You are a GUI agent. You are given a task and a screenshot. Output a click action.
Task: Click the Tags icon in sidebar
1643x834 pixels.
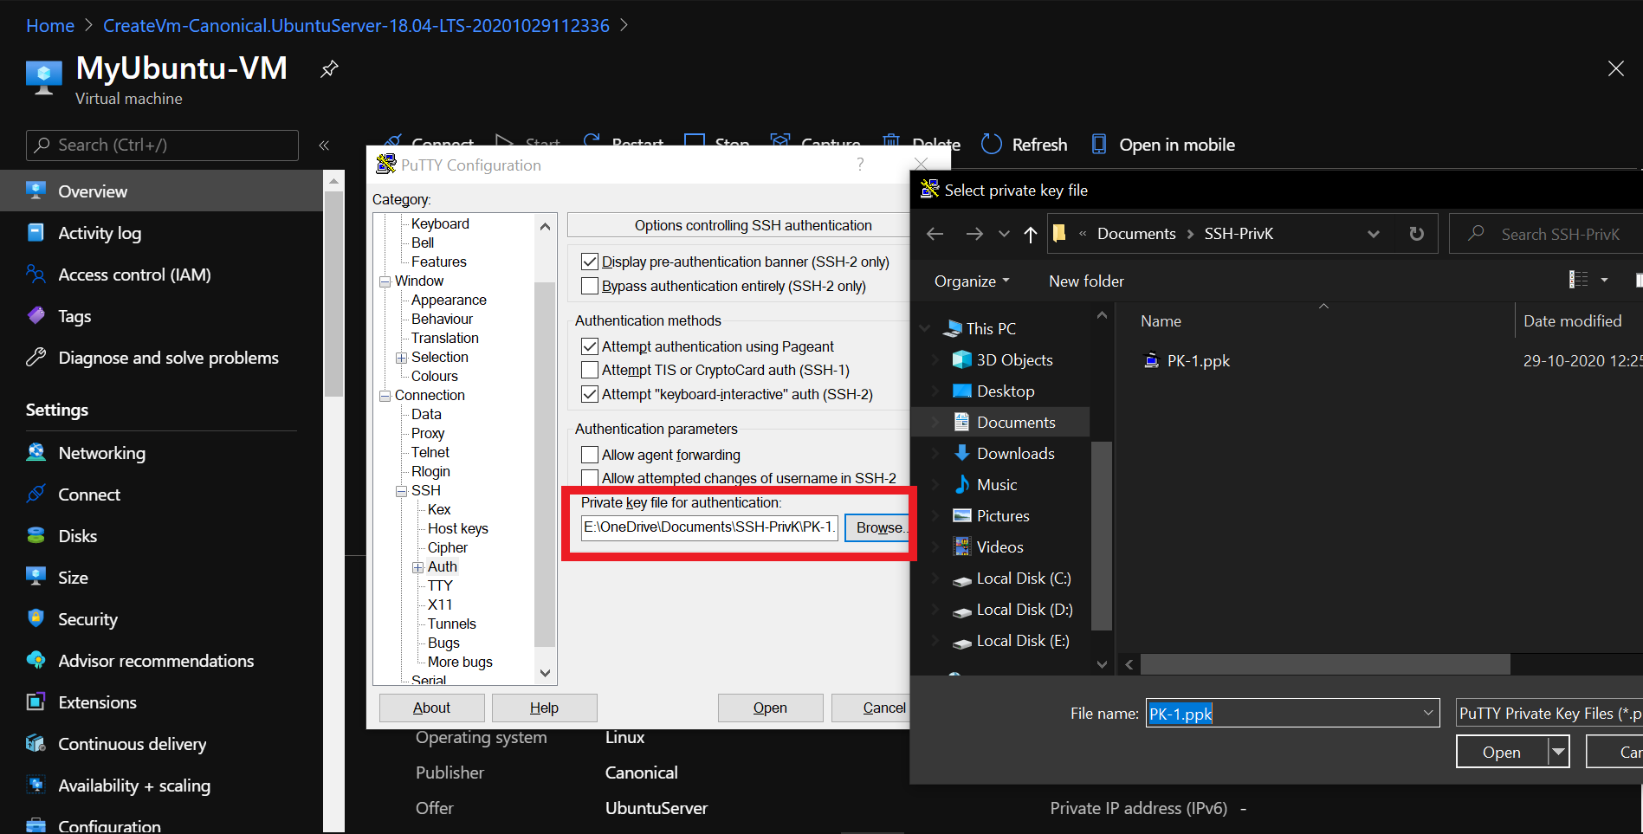point(36,315)
